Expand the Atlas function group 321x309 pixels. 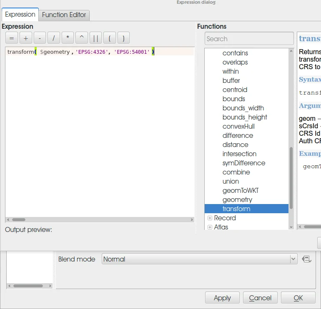(x=210, y=227)
